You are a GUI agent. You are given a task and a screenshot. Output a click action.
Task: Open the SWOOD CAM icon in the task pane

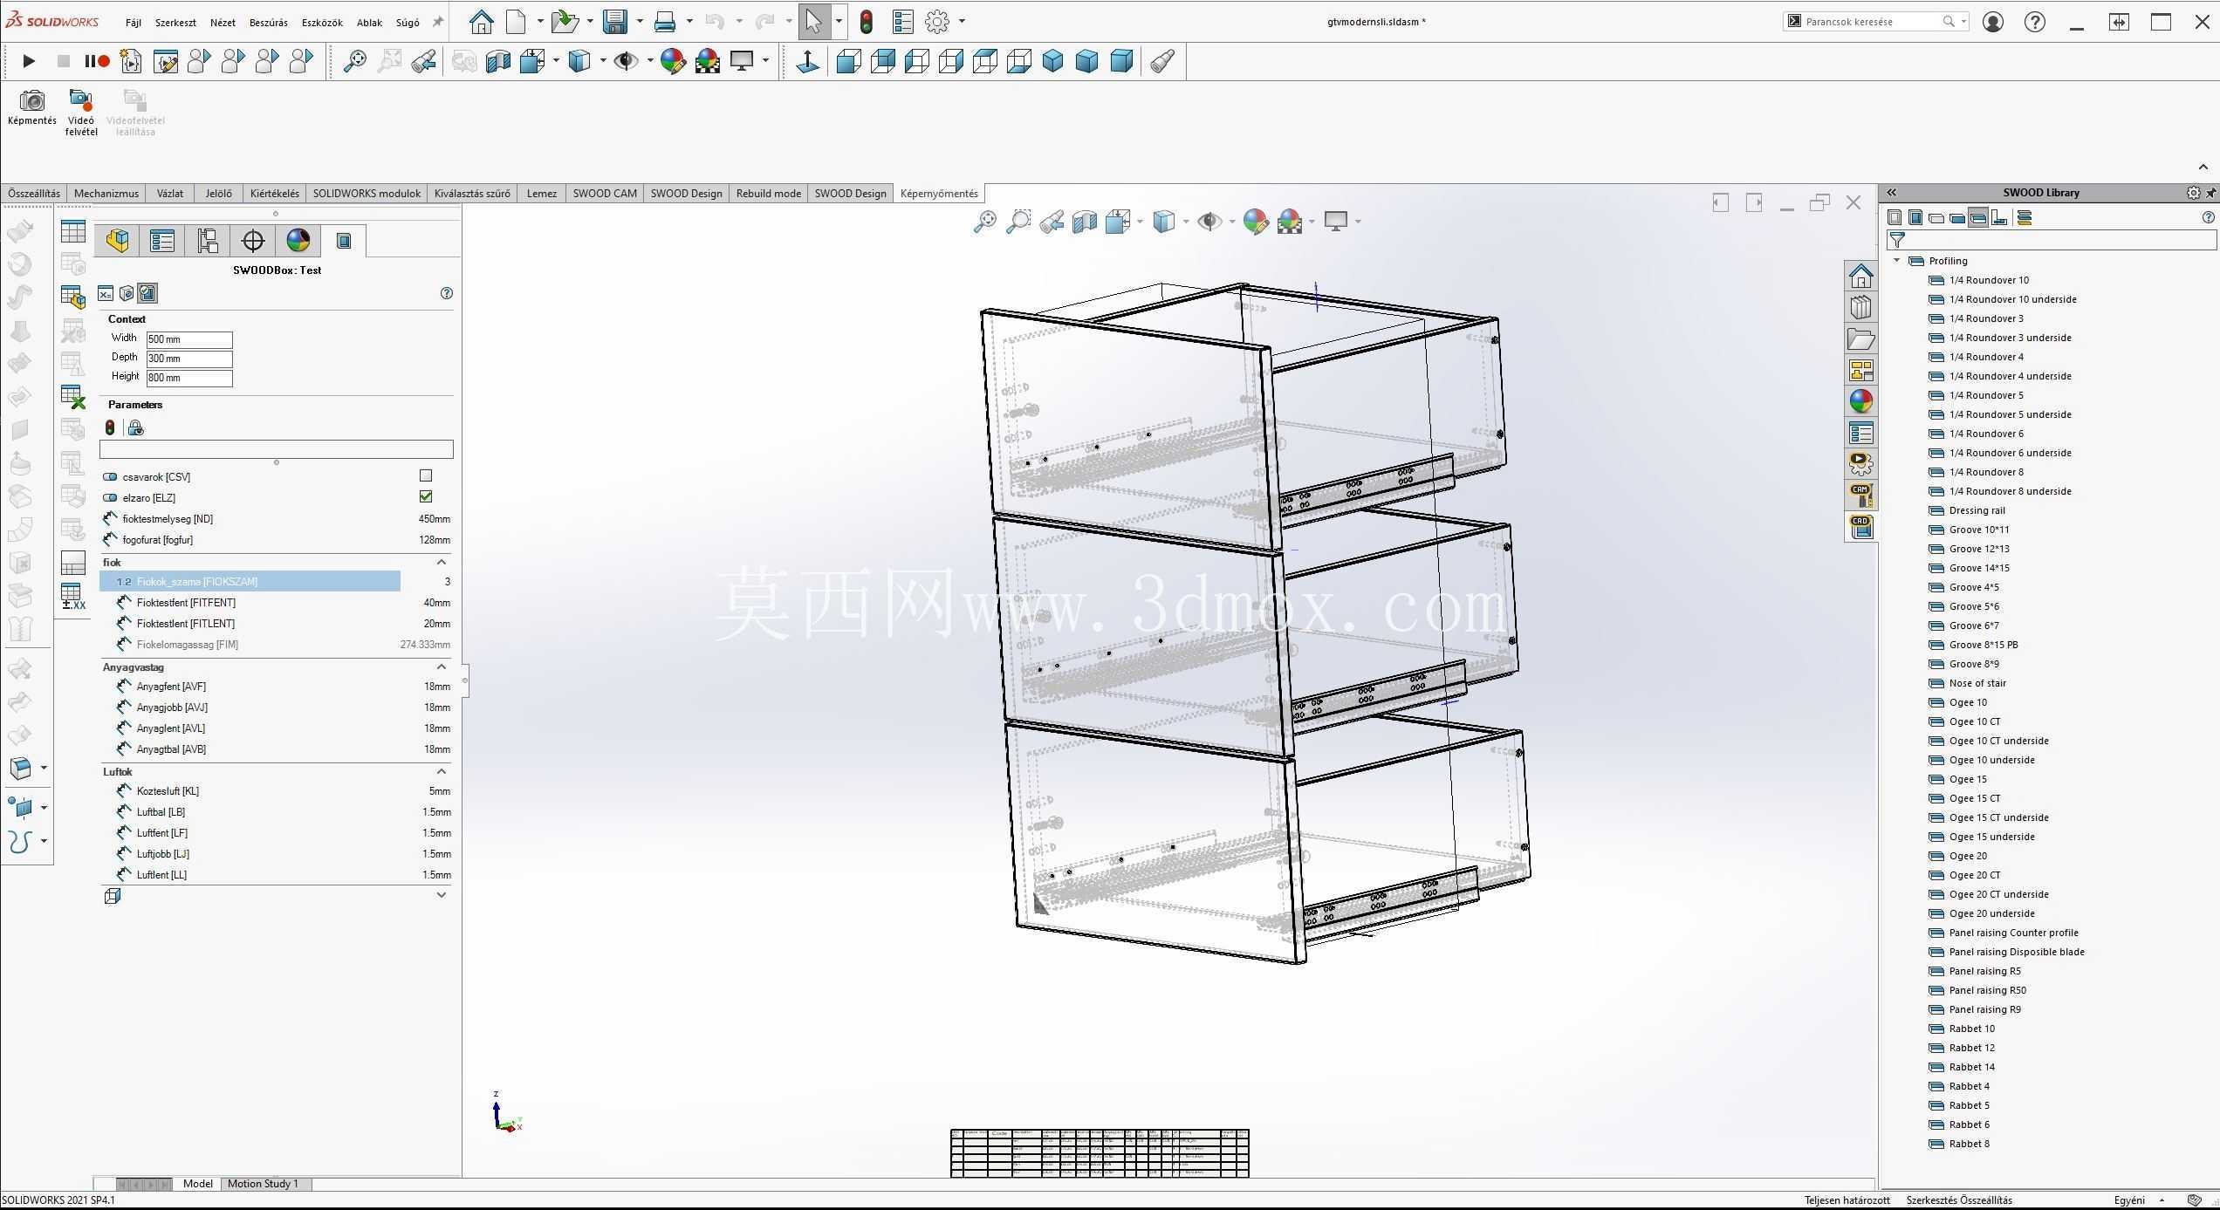click(x=1861, y=495)
